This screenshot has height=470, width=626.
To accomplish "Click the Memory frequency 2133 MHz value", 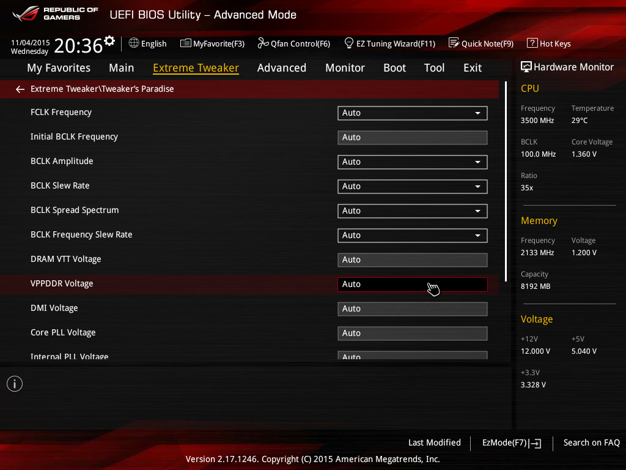I will point(537,253).
